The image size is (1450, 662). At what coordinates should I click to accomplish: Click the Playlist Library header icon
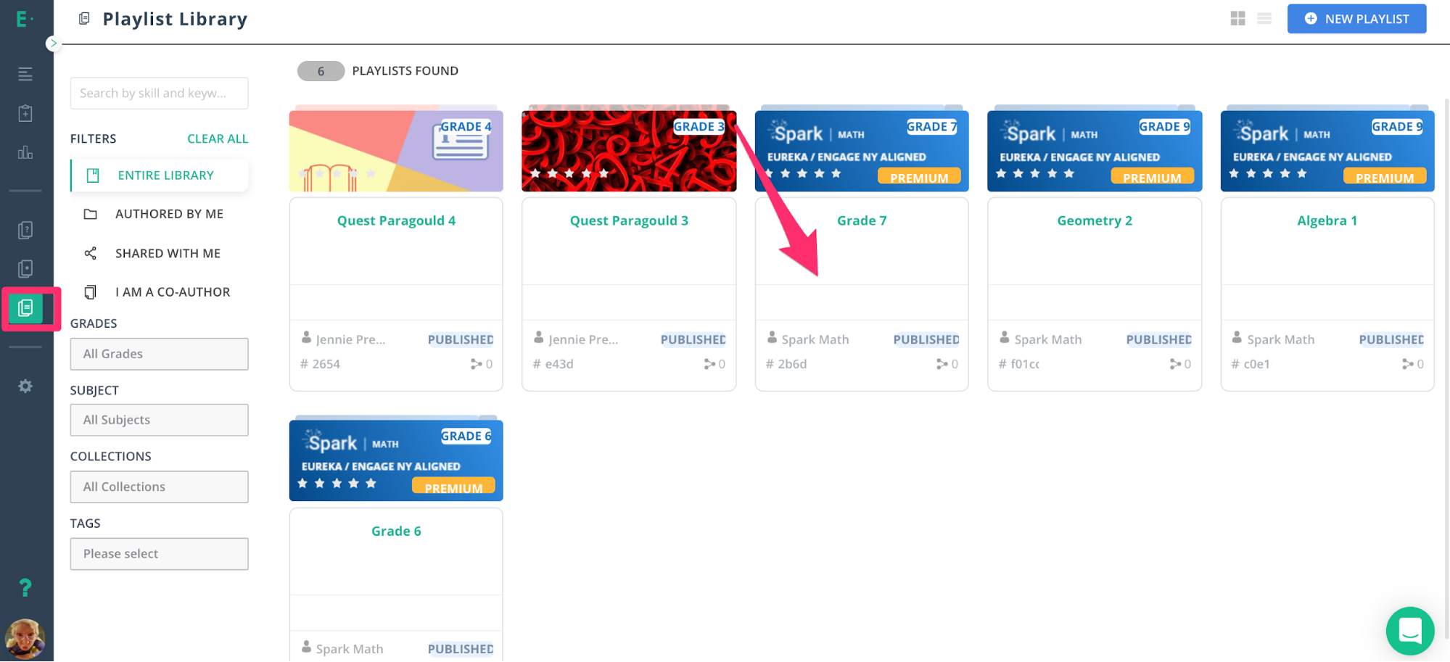tap(84, 19)
